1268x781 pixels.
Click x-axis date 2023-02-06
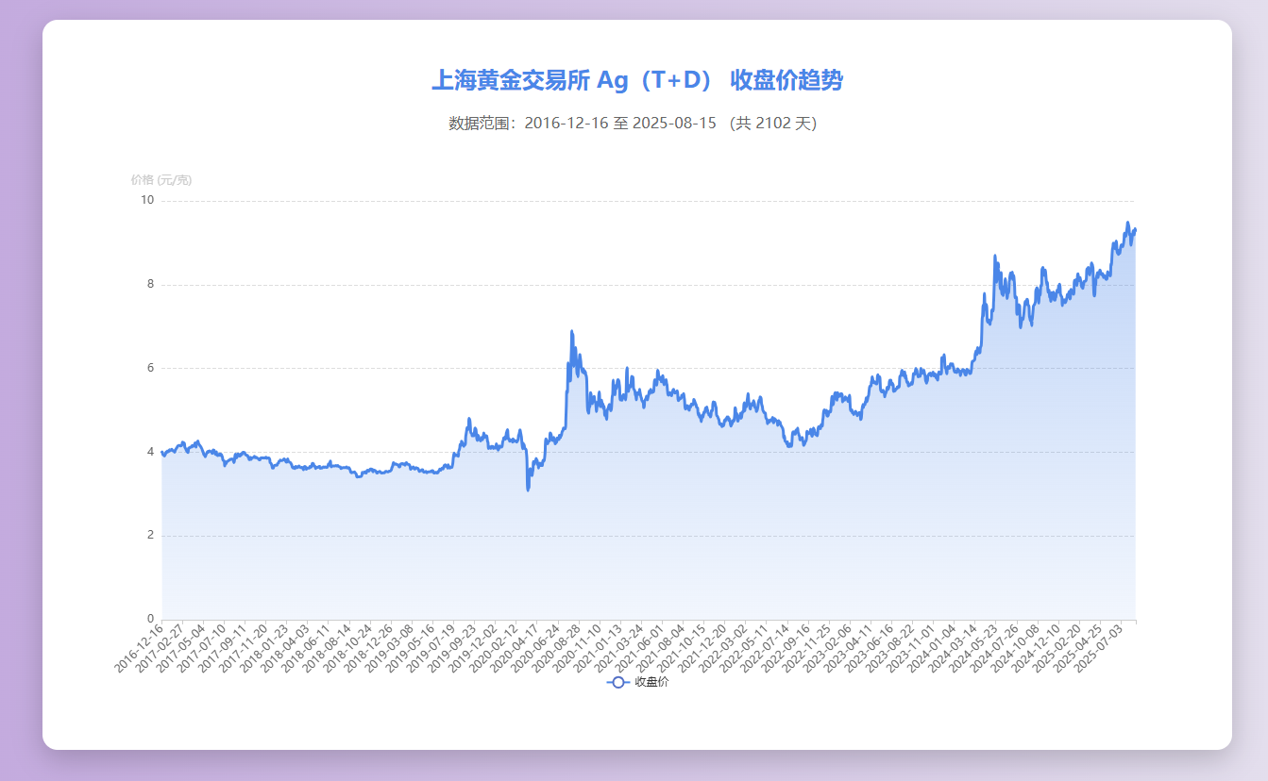825,648
